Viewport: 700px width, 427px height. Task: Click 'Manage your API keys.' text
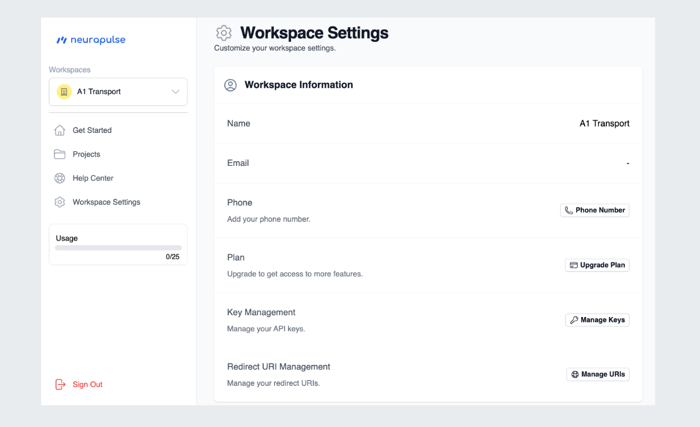point(266,329)
